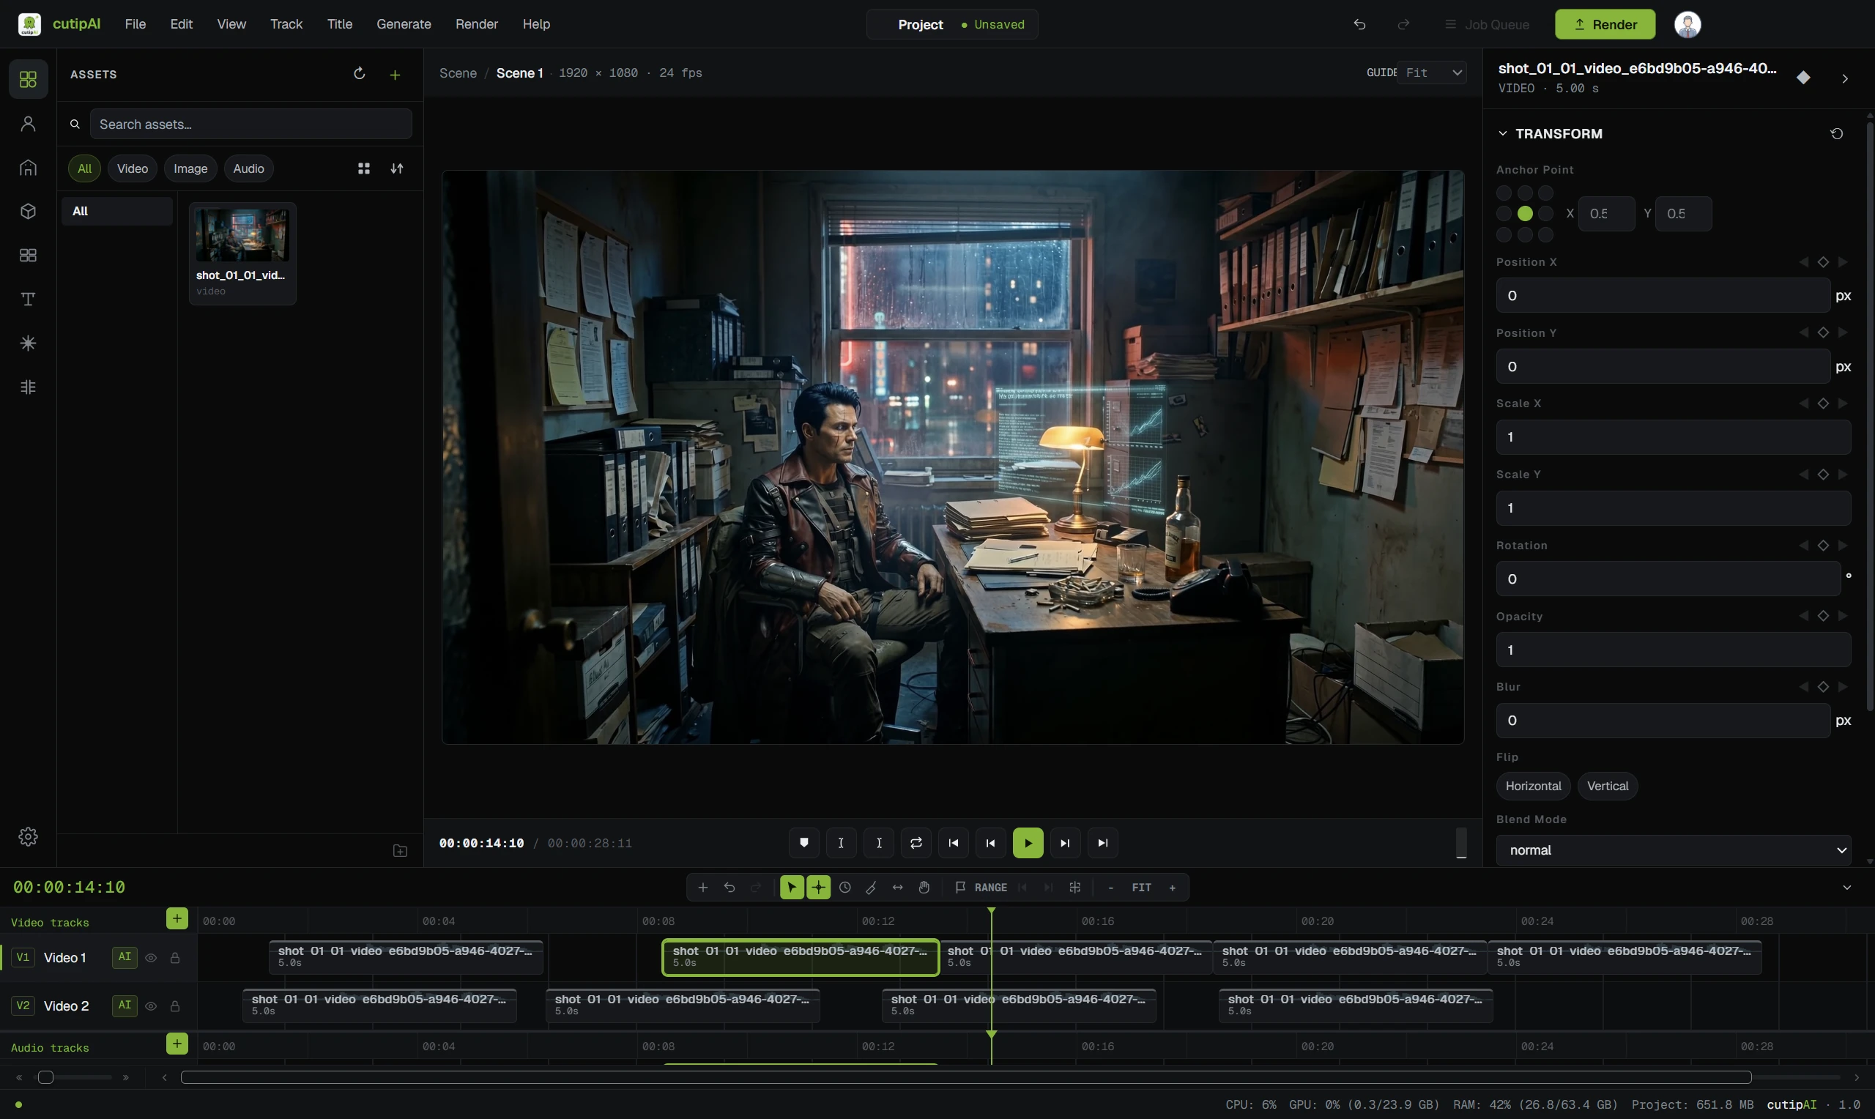Click the green Render button
This screenshot has height=1119, width=1875.
1604,24
